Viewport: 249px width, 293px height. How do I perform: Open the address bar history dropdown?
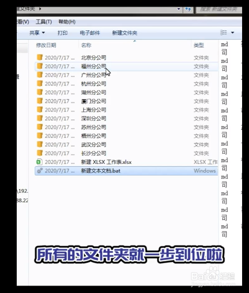coord(179,9)
